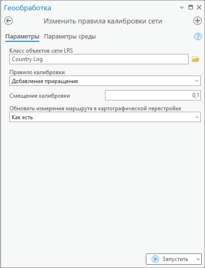Click the blue play icon on Запустить
The width and height of the screenshot is (205, 268).
tap(155, 259)
